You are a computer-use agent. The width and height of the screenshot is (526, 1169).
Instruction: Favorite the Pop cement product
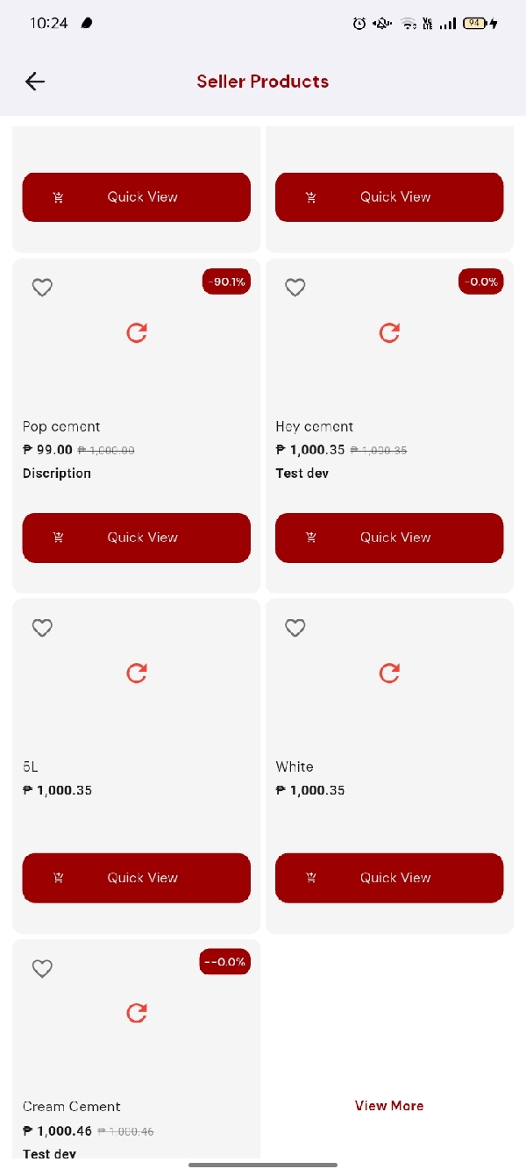[x=42, y=287]
